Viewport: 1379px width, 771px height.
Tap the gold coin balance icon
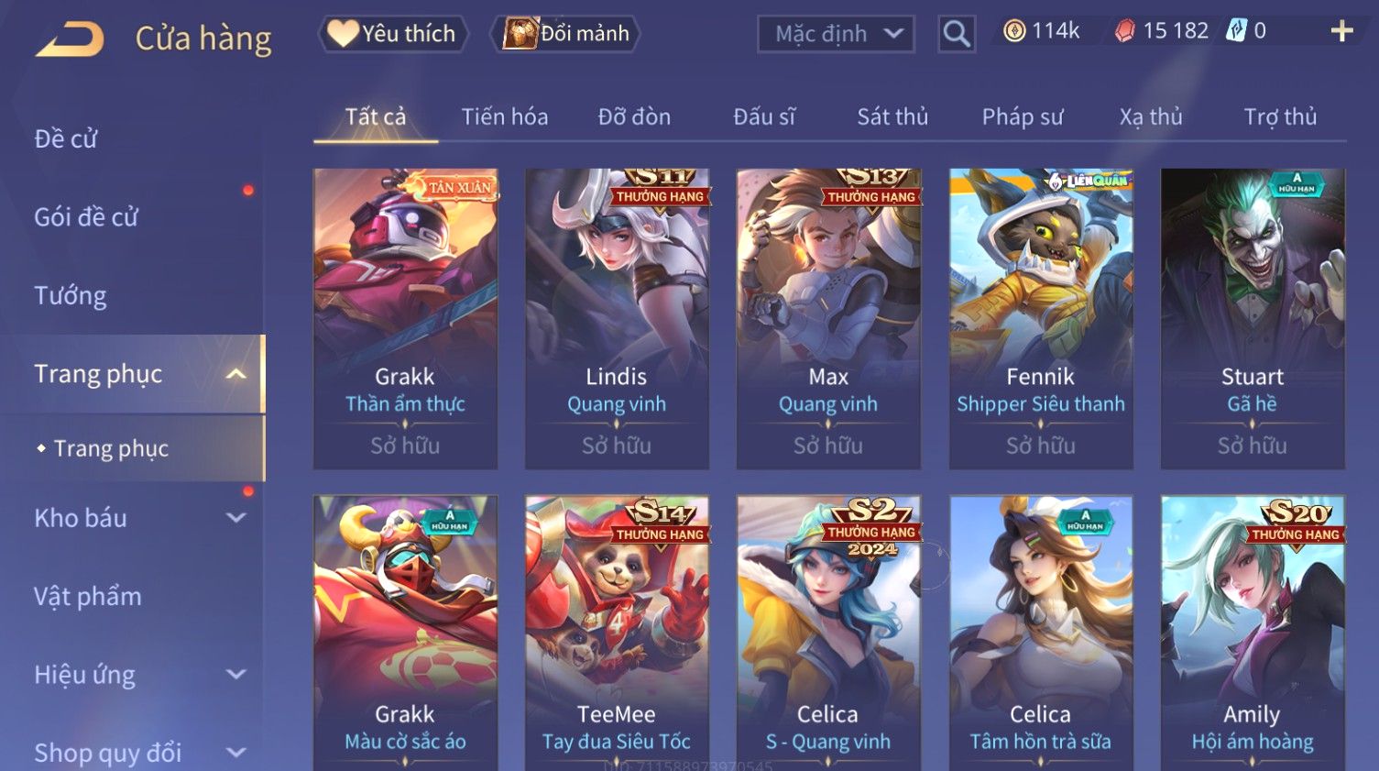[x=1013, y=32]
